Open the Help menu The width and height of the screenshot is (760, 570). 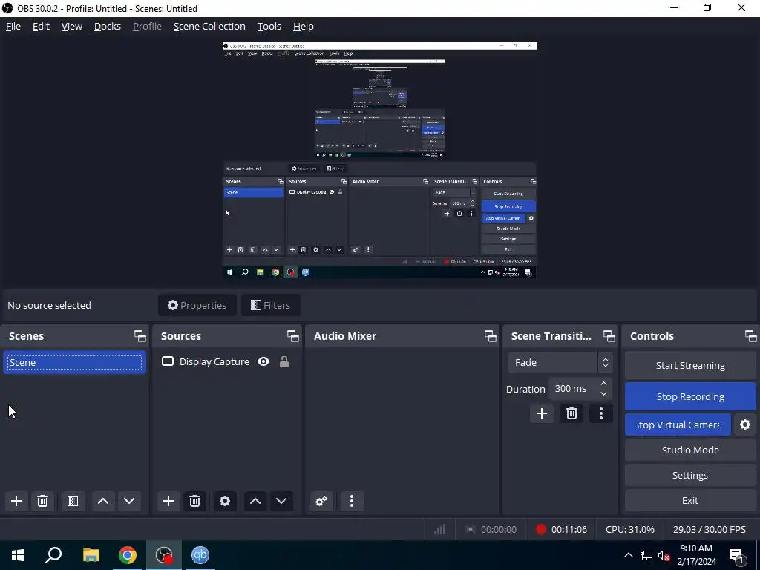(304, 27)
